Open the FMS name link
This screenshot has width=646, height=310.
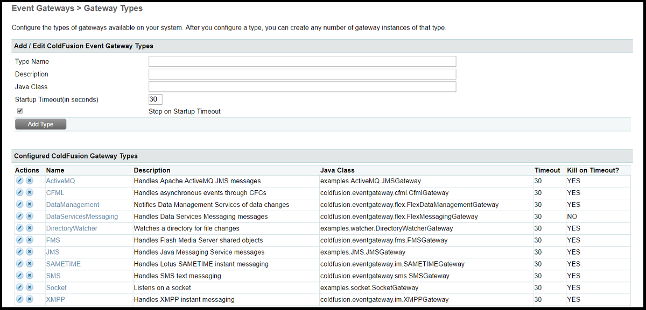[53, 240]
